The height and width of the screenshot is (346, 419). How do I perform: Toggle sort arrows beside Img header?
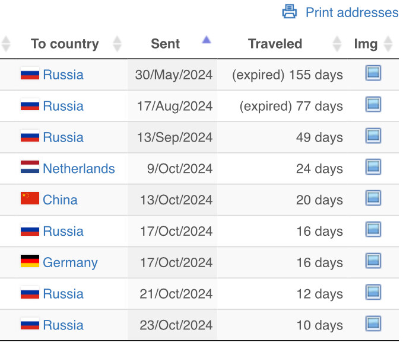(x=388, y=44)
